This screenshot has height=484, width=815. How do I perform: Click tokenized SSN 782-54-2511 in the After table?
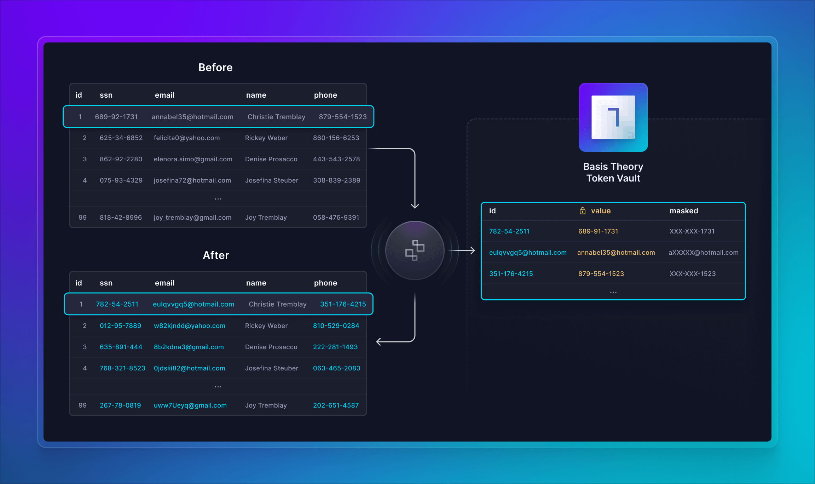pyautogui.click(x=117, y=304)
